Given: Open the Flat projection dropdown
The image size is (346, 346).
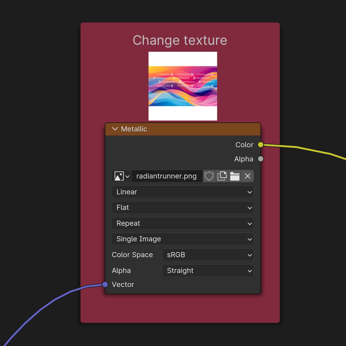Looking at the screenshot, I should (183, 207).
